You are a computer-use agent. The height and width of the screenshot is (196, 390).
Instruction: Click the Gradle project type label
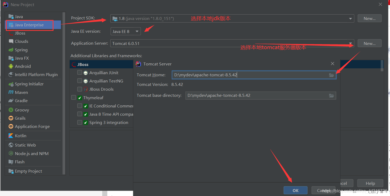tap(21, 101)
